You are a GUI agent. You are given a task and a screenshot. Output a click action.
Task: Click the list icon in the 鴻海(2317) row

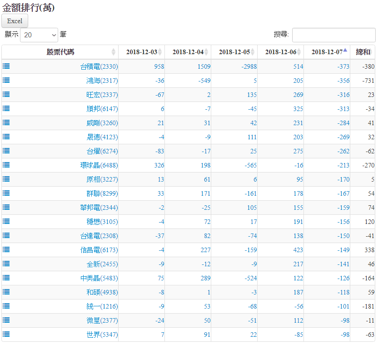[6, 80]
